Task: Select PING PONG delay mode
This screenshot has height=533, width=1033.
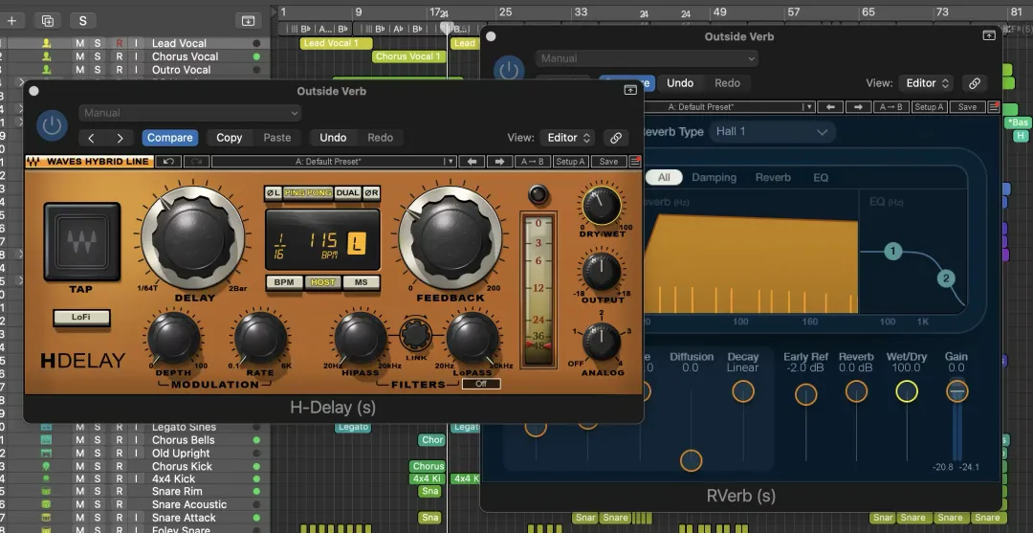Action: 308,193
